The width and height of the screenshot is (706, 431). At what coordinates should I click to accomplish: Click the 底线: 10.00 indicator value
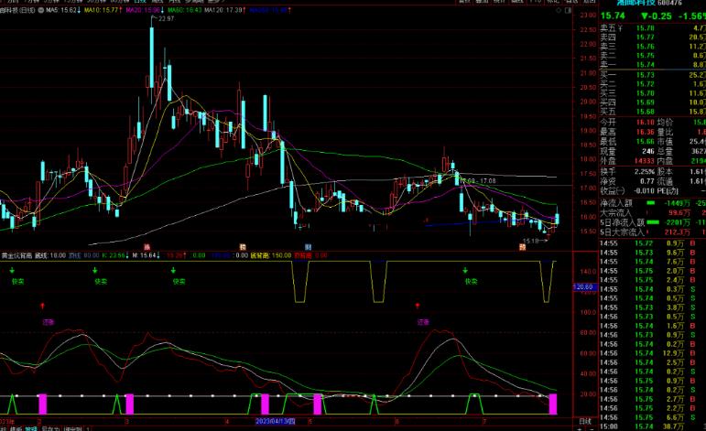click(x=50, y=255)
